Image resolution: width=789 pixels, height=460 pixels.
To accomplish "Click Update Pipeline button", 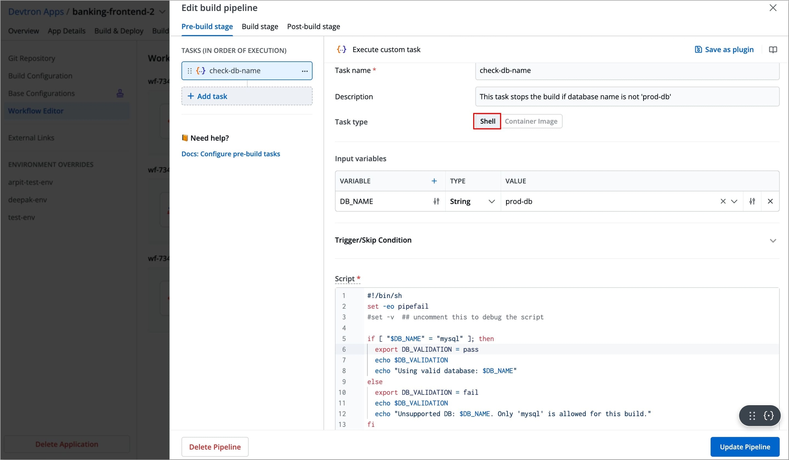I will click(x=744, y=447).
